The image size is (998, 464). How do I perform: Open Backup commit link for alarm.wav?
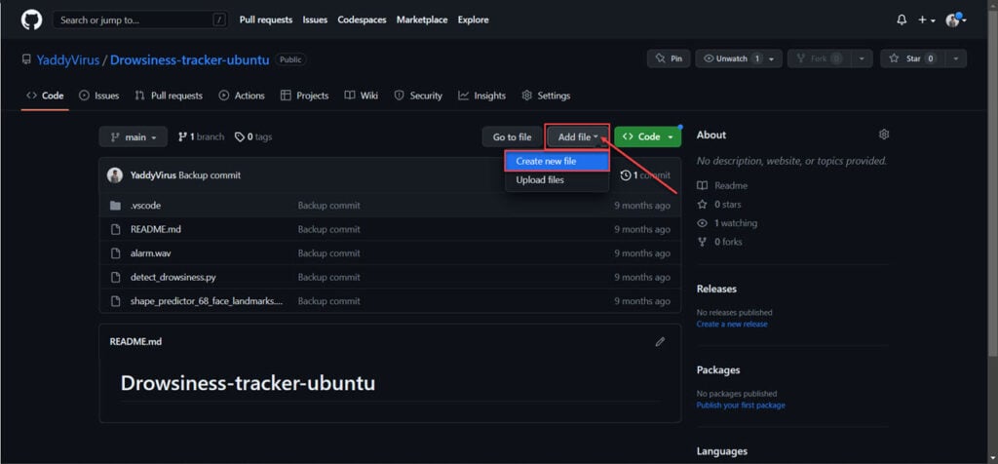tap(329, 253)
